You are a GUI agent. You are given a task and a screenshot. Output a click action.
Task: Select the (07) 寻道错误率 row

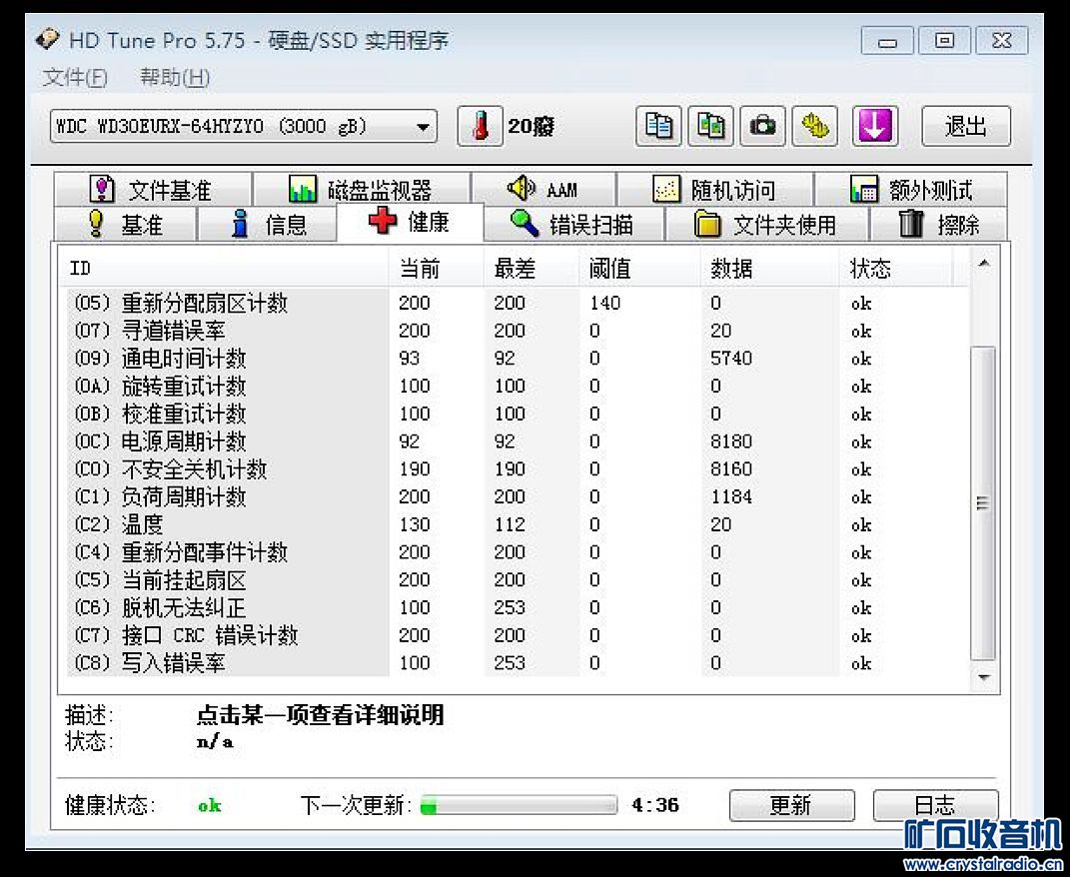518,331
